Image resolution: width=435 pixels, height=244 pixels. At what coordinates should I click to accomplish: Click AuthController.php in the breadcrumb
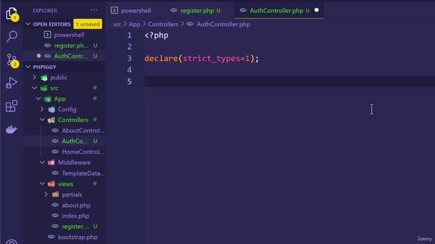[x=224, y=24]
